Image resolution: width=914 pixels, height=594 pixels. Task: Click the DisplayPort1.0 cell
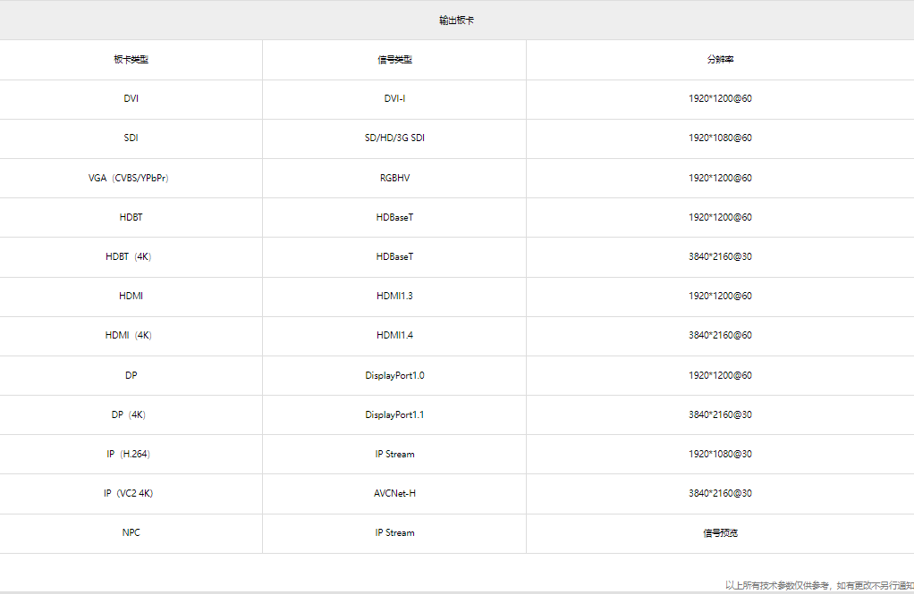coord(394,376)
